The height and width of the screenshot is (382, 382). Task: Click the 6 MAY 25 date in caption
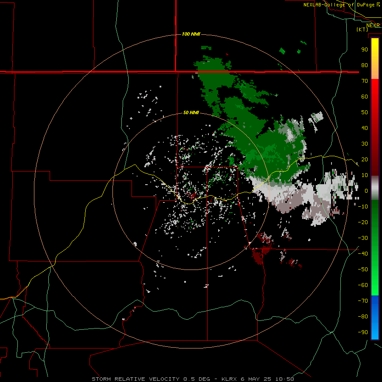pos(256,379)
